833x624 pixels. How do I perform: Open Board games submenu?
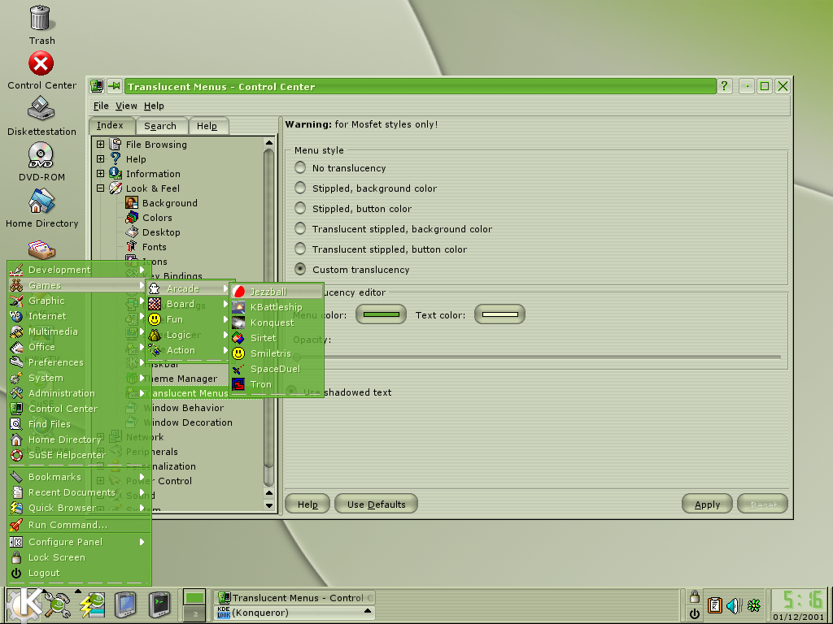click(188, 304)
